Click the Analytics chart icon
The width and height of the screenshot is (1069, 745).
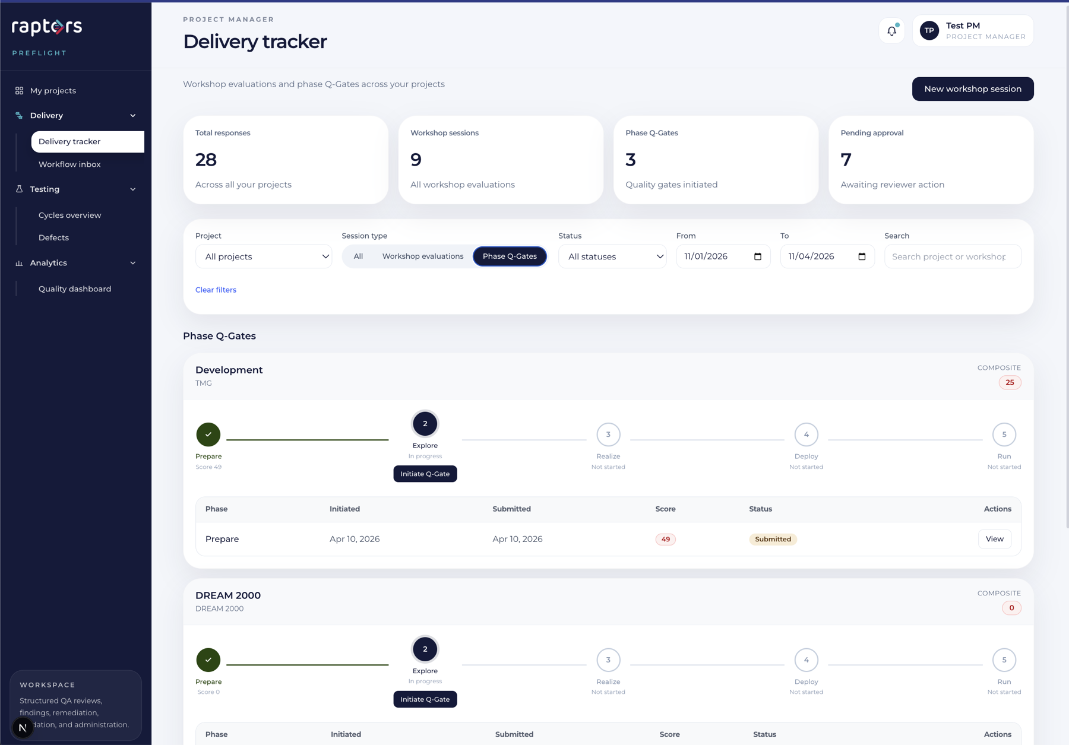(18, 262)
